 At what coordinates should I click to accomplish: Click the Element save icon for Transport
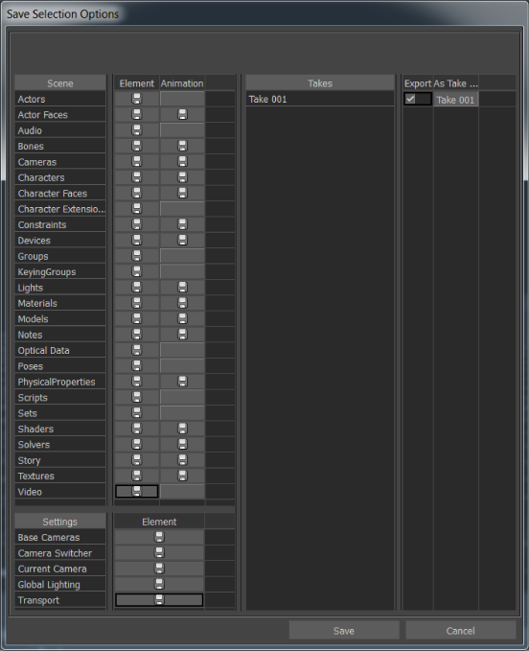(x=159, y=600)
